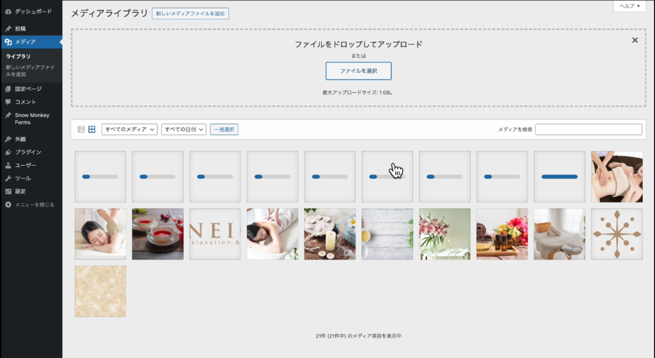Expand the ヘルプ help tab
Viewport: 655px width, 358px height.
coord(629,6)
